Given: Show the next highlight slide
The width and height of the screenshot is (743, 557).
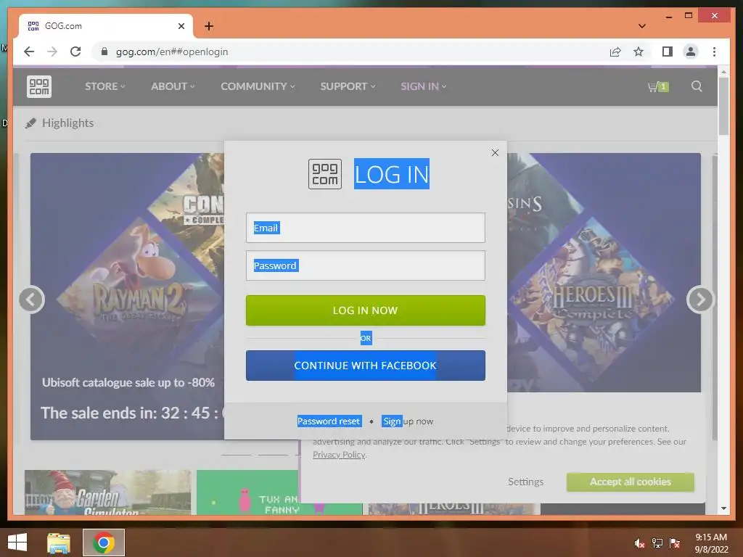Looking at the screenshot, I should (x=700, y=300).
